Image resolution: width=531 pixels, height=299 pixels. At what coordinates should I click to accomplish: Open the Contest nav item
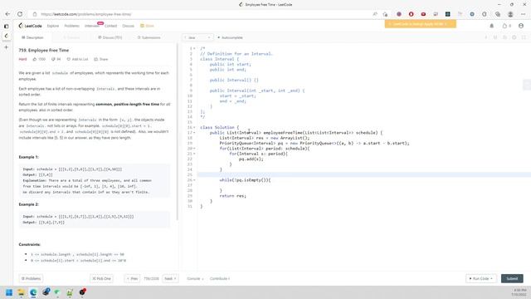click(110, 26)
